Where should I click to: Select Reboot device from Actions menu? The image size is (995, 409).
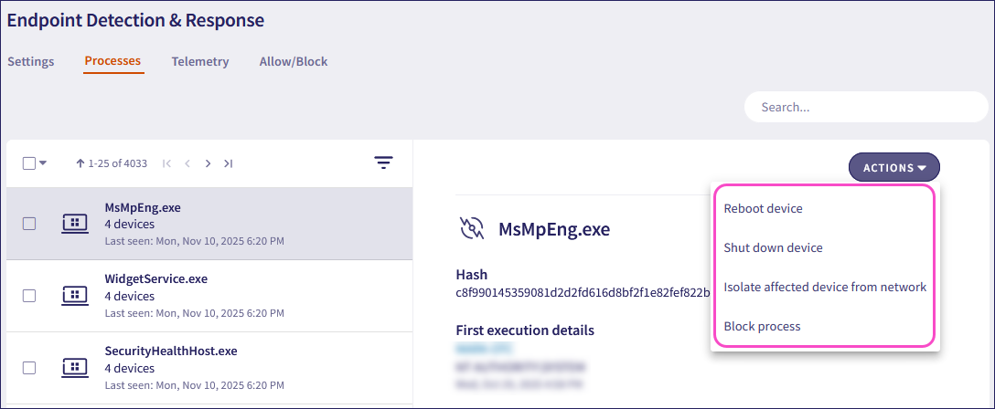tap(763, 208)
